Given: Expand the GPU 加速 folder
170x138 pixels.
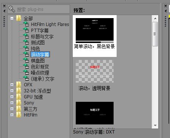Looking at the screenshot, I should (x=12, y=97).
